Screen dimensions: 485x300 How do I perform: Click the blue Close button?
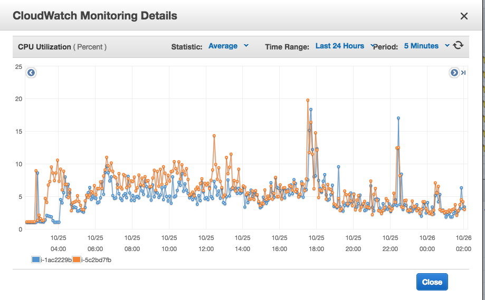click(x=432, y=282)
